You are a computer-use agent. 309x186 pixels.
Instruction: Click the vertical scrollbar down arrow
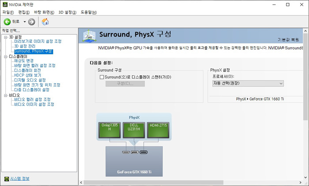coord(305,177)
